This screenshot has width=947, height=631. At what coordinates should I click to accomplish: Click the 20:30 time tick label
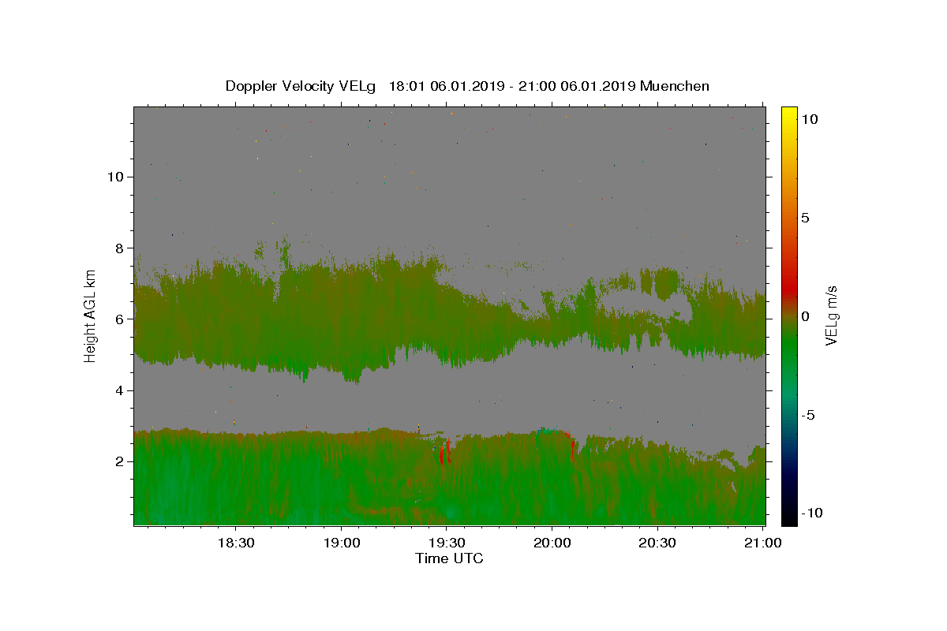point(657,543)
